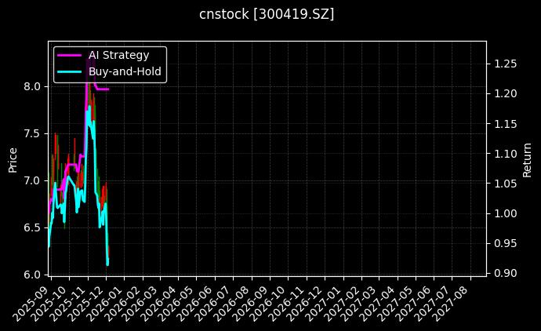
Task: Click the chart title 'cnstock [300419.SZ]'
Action: [267, 14]
